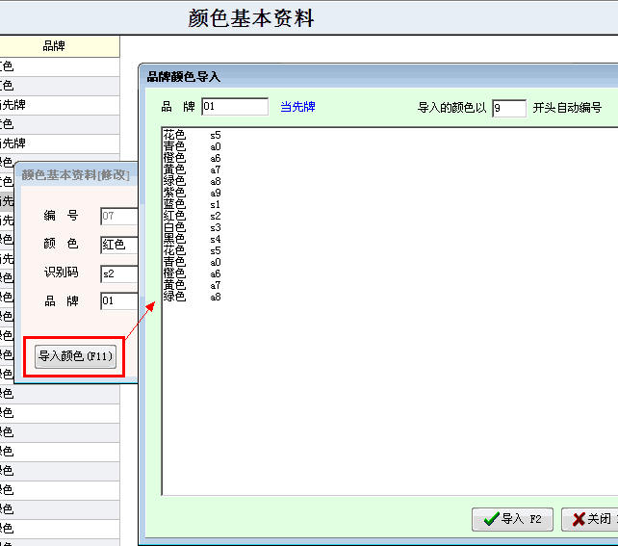Click the auto-numbering prefix field containing 9

click(x=509, y=108)
